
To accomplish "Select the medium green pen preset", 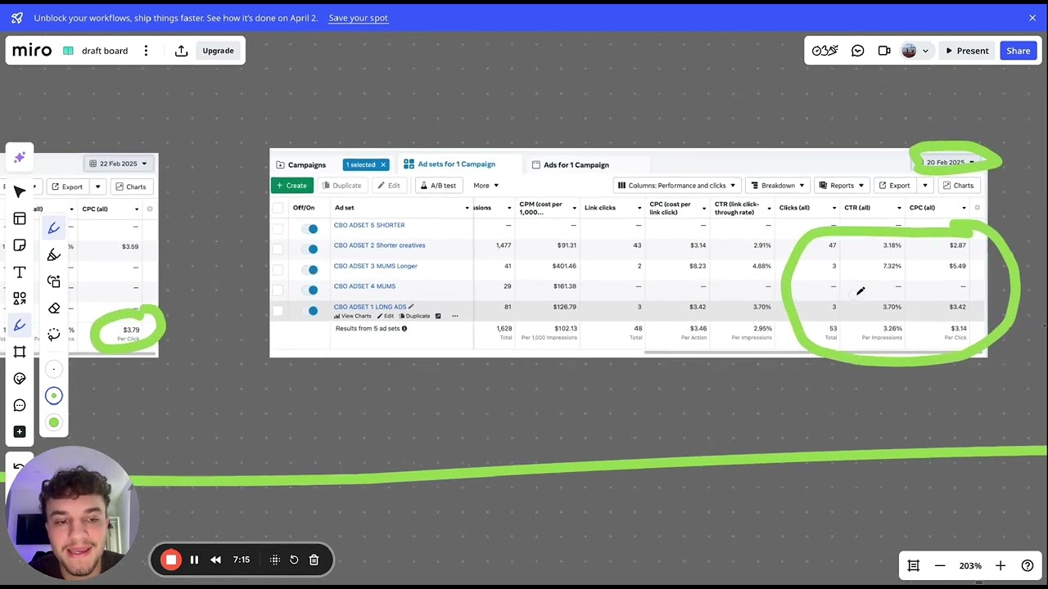I will (54, 396).
